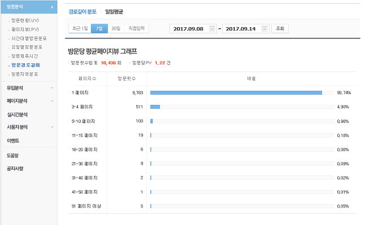Open 방문지역분포 in the sidebar
The width and height of the screenshot is (365, 225).
pos(25,74)
